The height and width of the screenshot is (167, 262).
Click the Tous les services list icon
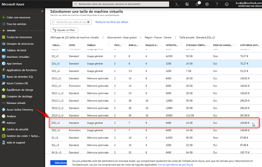point(4,24)
